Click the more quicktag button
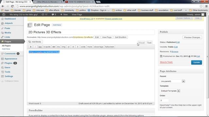The width and height of the screenshot is (209, 117). [x=89, y=47]
